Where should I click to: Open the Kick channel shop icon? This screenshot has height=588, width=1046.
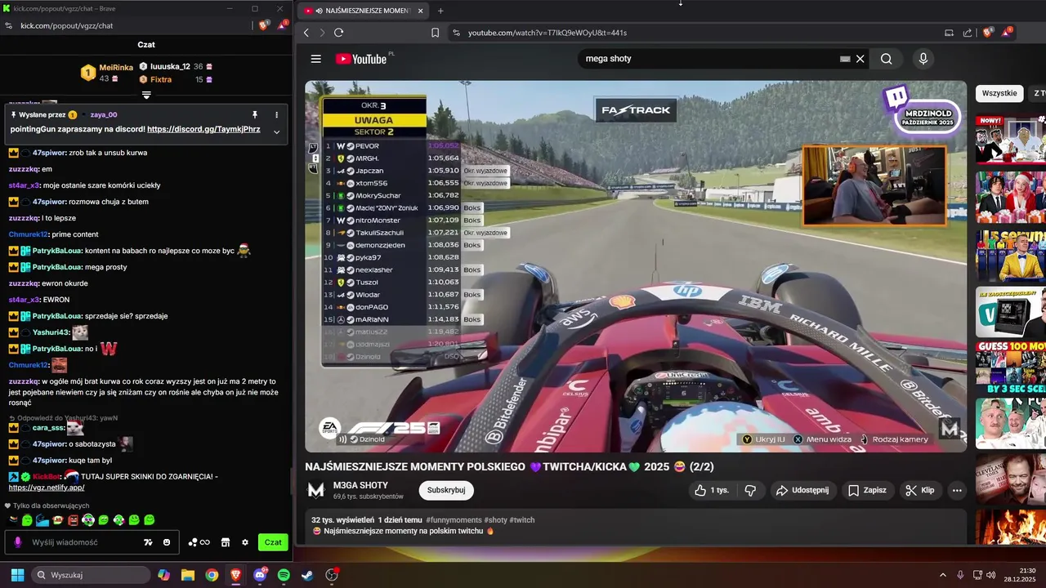(226, 542)
